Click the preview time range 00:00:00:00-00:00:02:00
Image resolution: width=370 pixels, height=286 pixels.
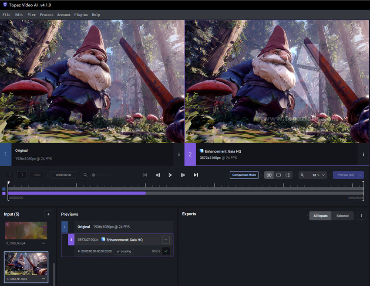97,251
